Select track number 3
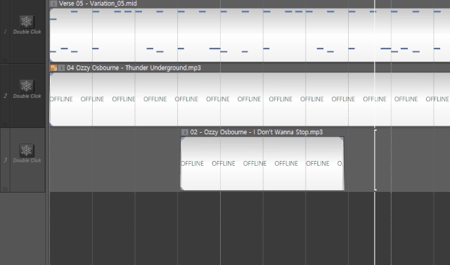The width and height of the screenshot is (450, 265). tap(5, 160)
